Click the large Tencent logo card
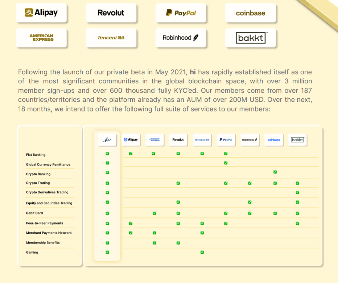Viewport: 338px width, 283px height. coord(111,38)
